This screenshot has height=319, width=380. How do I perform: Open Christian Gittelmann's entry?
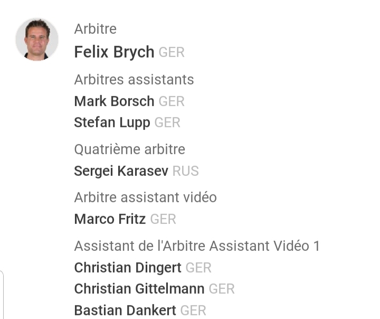(139, 289)
